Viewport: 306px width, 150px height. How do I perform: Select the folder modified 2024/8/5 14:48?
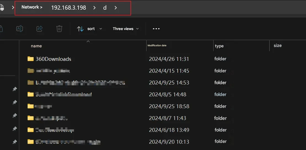(63, 94)
